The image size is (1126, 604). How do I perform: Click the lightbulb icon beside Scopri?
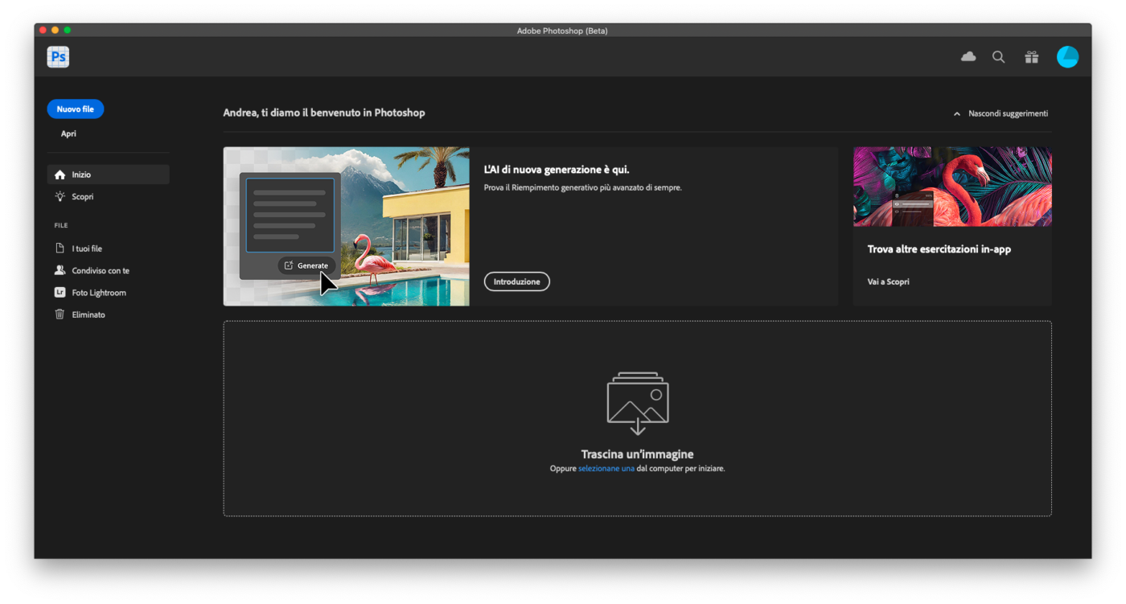coord(60,196)
